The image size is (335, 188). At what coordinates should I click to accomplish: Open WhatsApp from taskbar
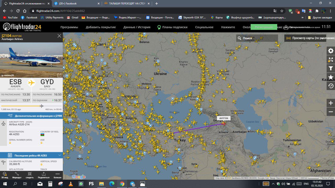[x=81, y=184]
